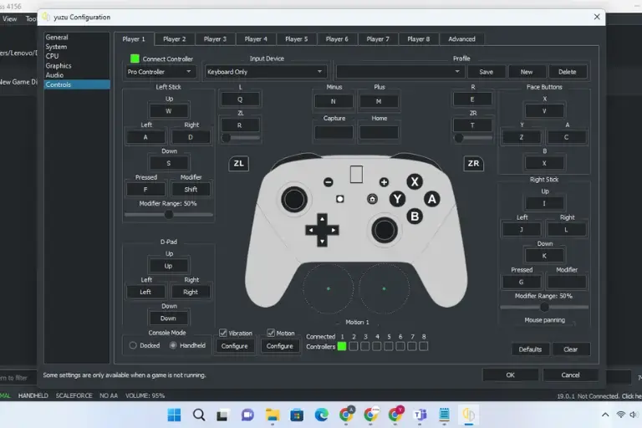Click Left Stick Modifier Range slider

pos(169,214)
